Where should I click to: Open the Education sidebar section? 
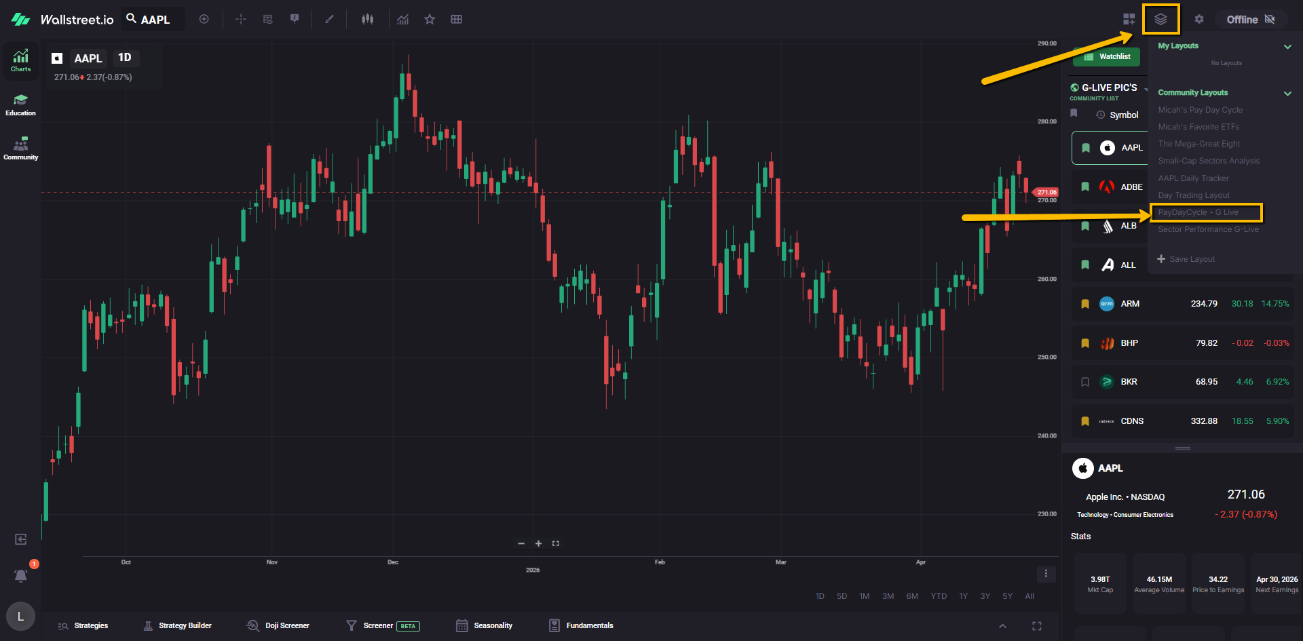click(20, 105)
